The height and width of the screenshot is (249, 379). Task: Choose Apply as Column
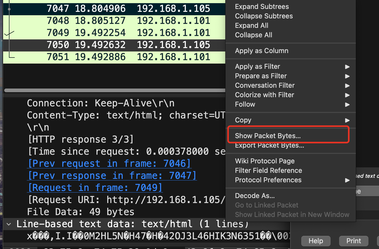tap(262, 51)
